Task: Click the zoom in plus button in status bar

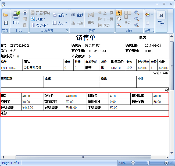Action: [166, 163]
